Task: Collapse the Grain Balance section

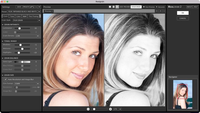Action: pos(3,58)
